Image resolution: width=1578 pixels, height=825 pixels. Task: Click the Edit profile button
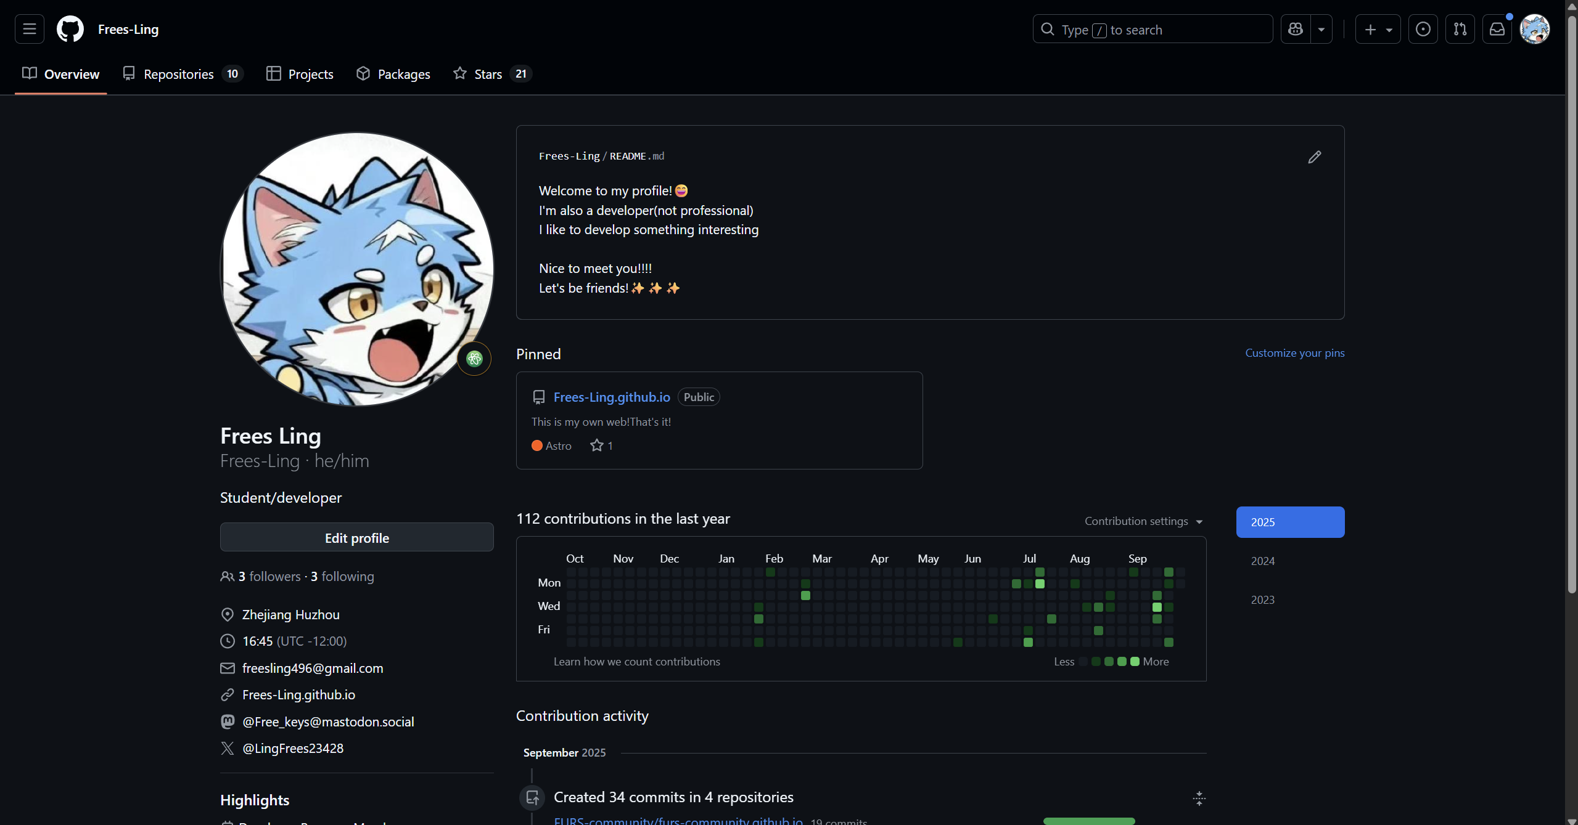pos(356,538)
